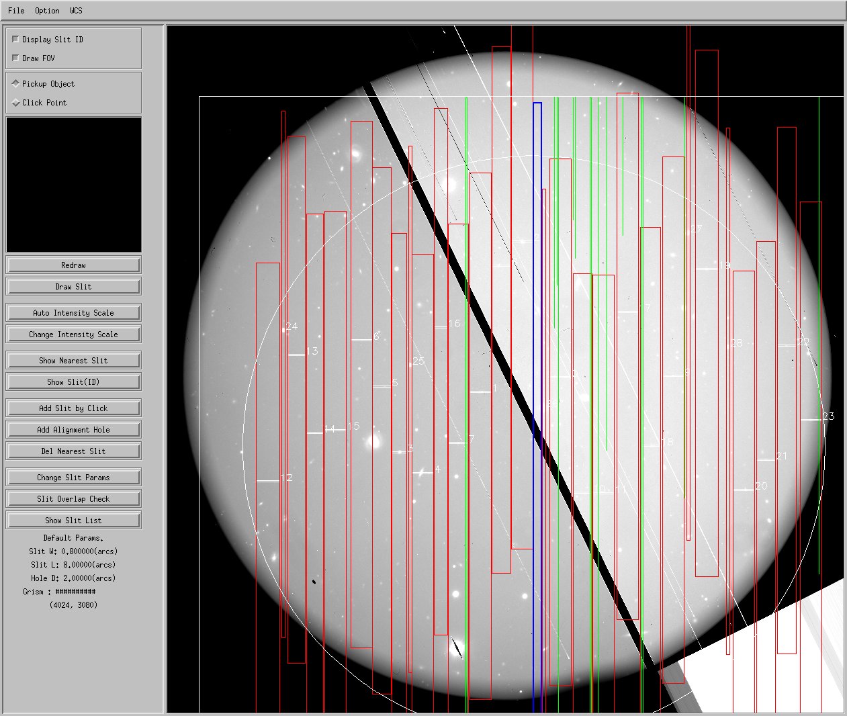Open the Show Slit List button
Viewport: 847px width, 716px height.
(x=73, y=521)
